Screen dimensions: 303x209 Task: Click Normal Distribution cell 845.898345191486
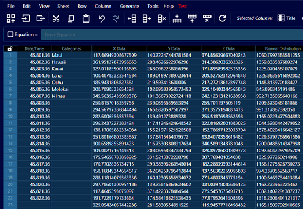click(279, 89)
